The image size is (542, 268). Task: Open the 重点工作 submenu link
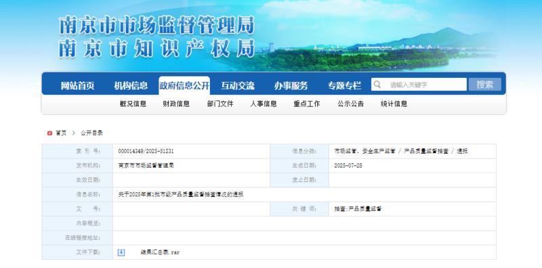pyautogui.click(x=307, y=104)
